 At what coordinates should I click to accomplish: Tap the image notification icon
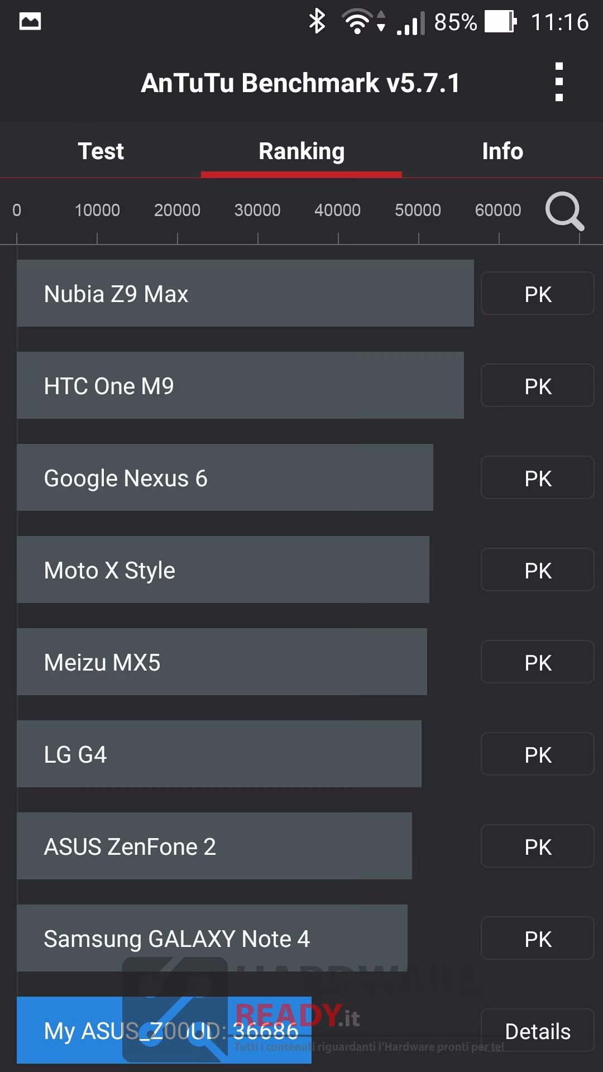coord(30,22)
